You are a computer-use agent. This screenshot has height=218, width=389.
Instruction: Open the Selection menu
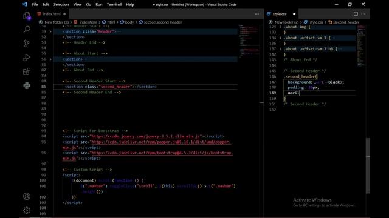click(x=61, y=4)
